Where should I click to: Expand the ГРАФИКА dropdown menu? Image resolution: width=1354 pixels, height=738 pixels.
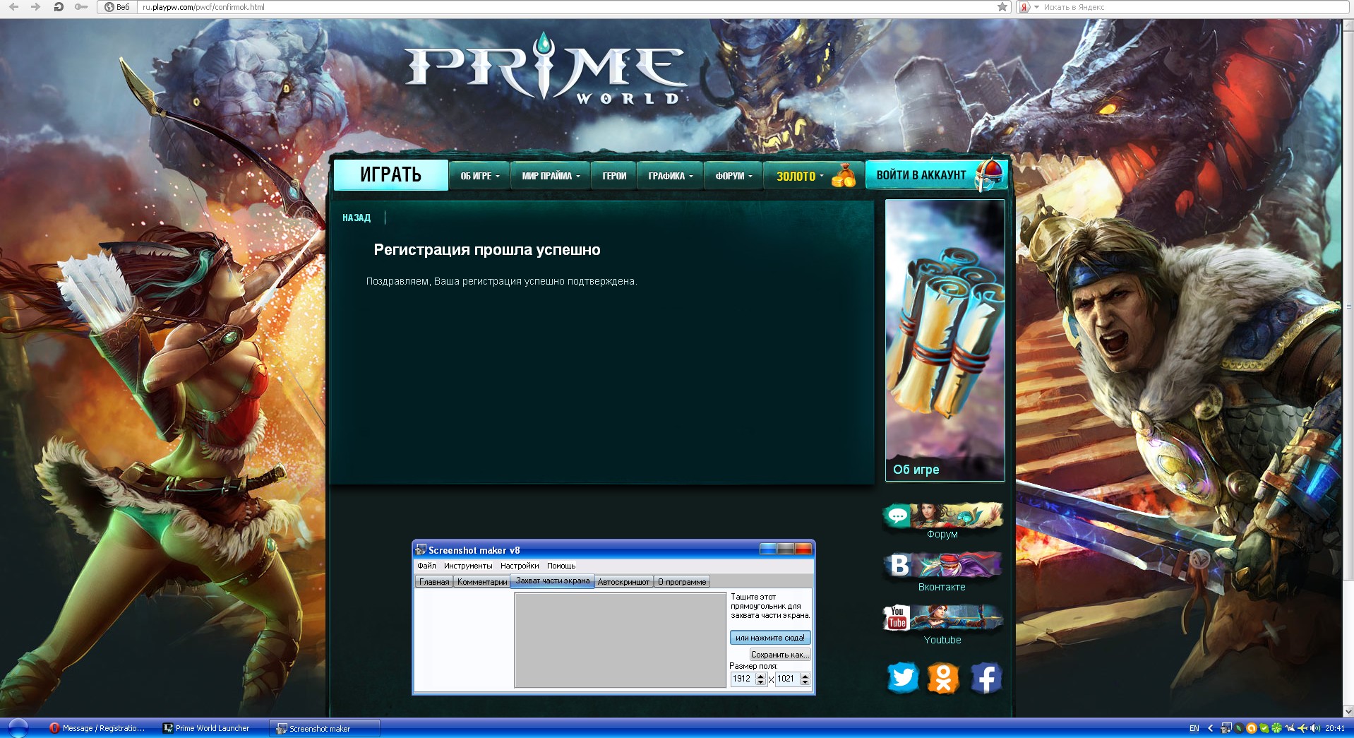[x=670, y=176]
